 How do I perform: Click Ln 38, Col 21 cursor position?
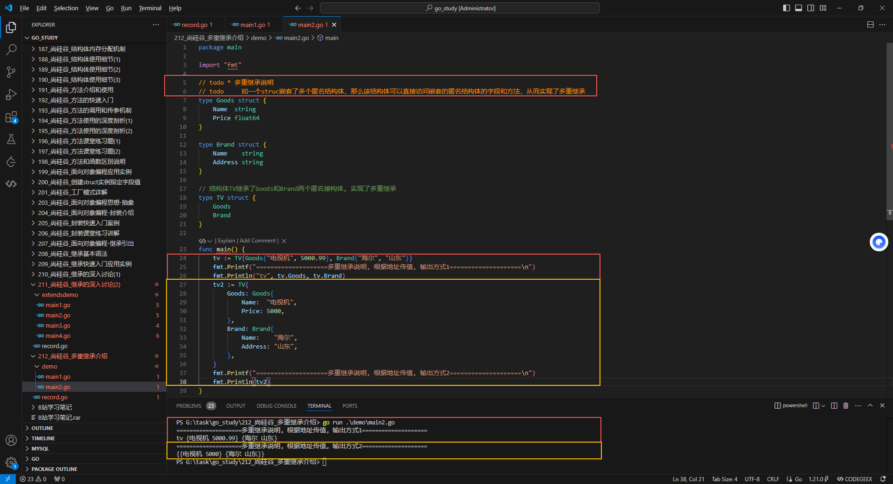688,479
